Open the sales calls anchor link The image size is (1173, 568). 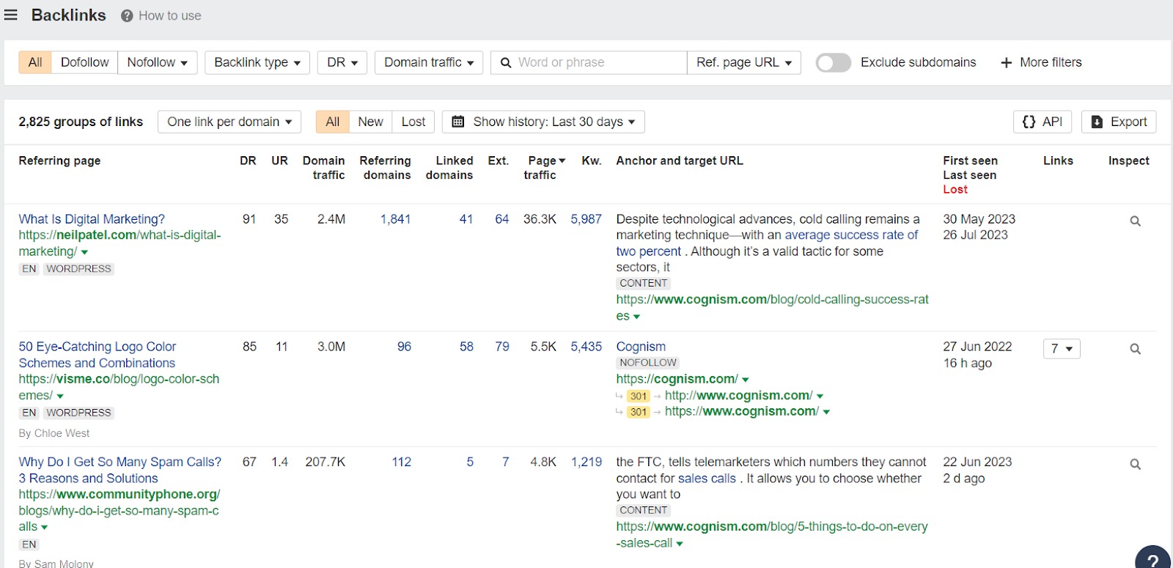tap(707, 479)
